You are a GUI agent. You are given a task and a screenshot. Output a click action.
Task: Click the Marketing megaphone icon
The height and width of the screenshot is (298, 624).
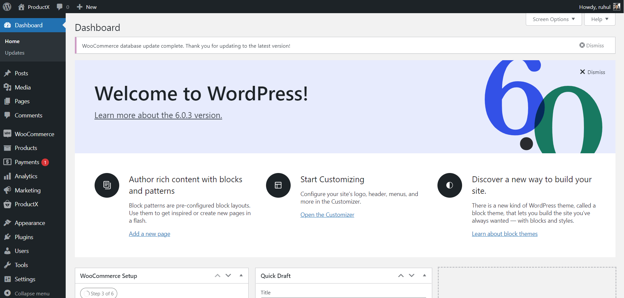8,190
